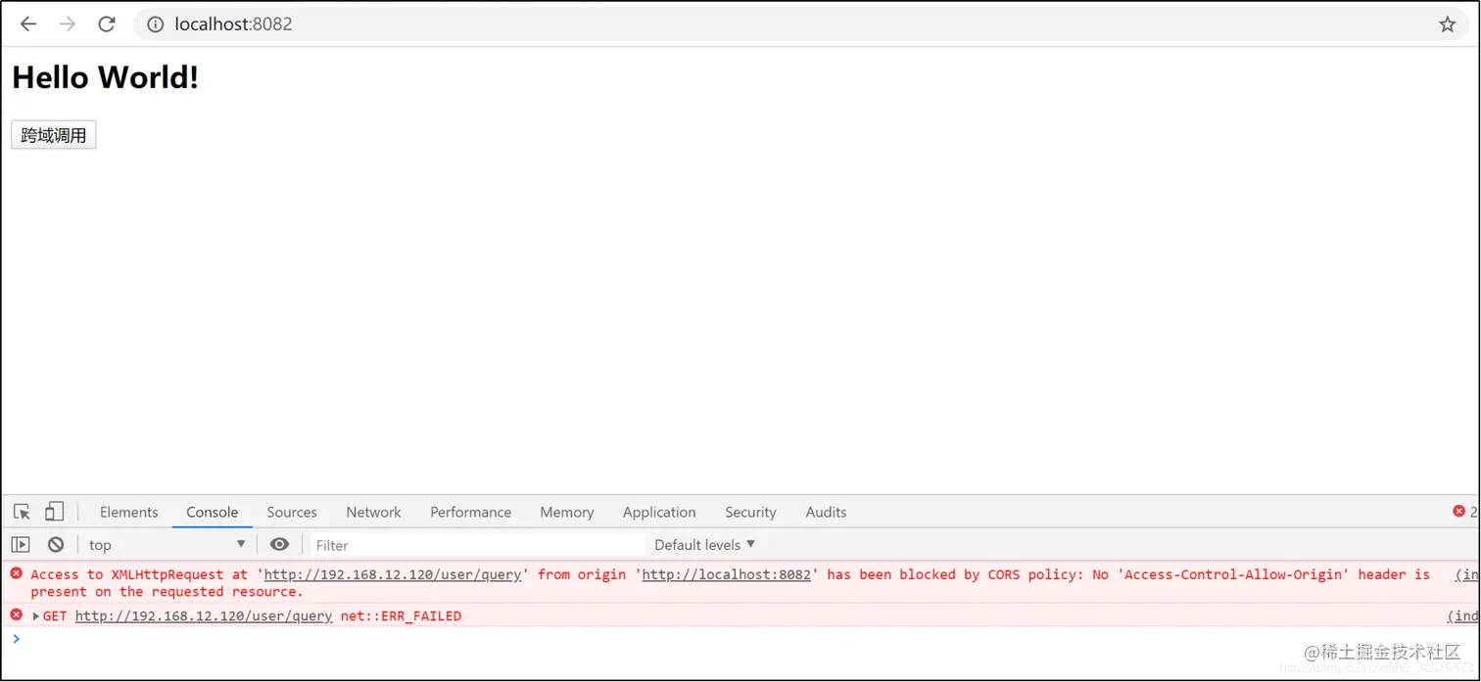The image size is (1481, 682).
Task: Bookmark this page with the star
Action: click(1447, 24)
